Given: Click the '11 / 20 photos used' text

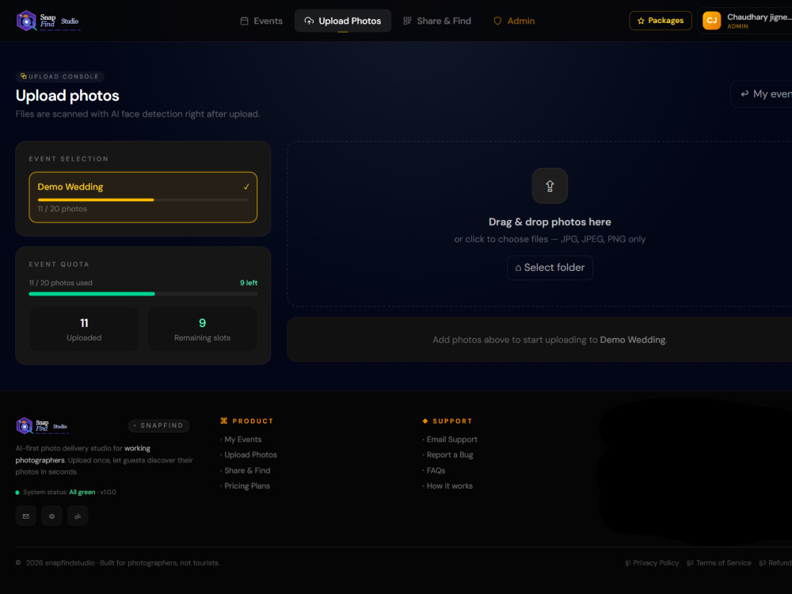Looking at the screenshot, I should coord(61,283).
